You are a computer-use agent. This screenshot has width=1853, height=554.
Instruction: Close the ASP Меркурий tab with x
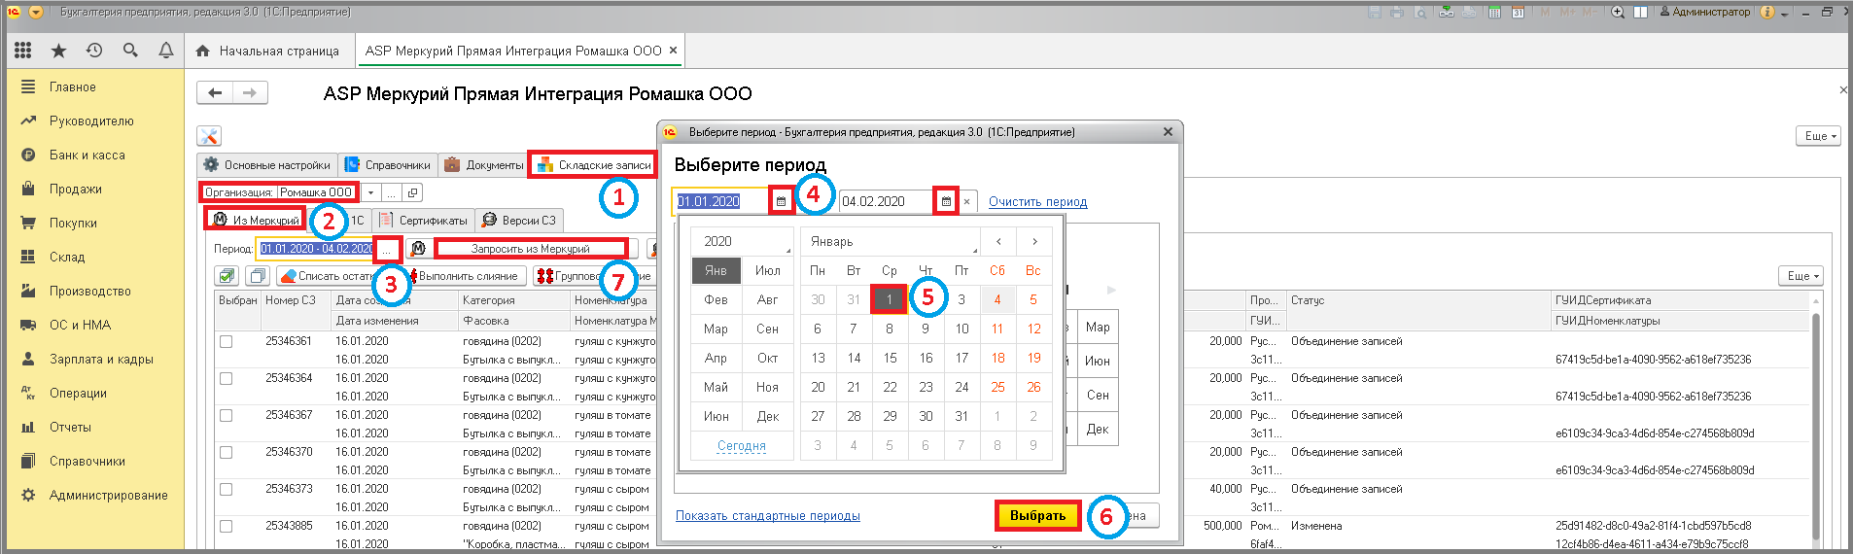click(x=673, y=51)
